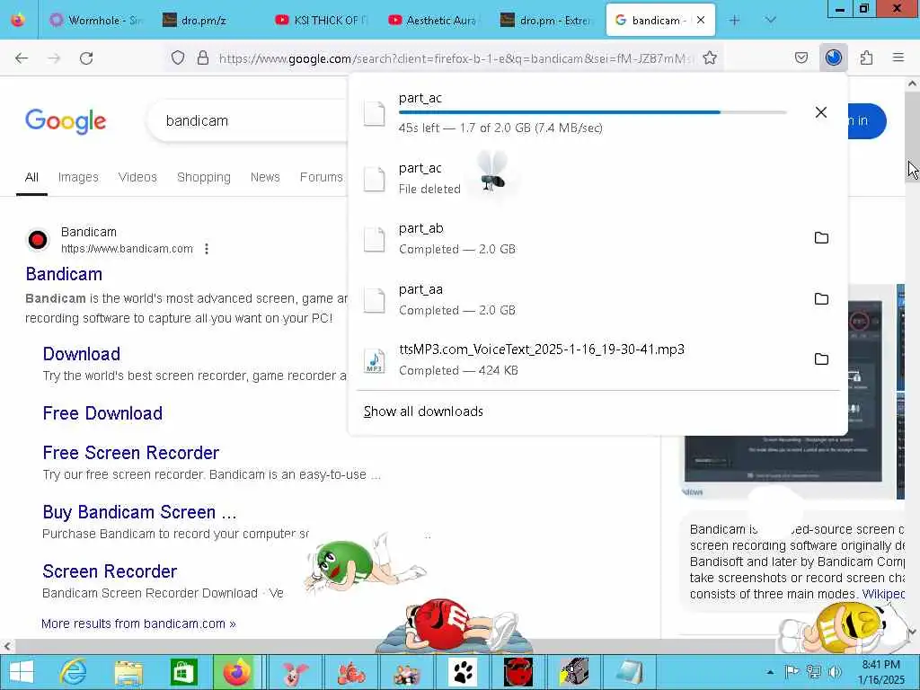List all tabs dropdown arrow
This screenshot has width=920, height=690.
(x=770, y=21)
